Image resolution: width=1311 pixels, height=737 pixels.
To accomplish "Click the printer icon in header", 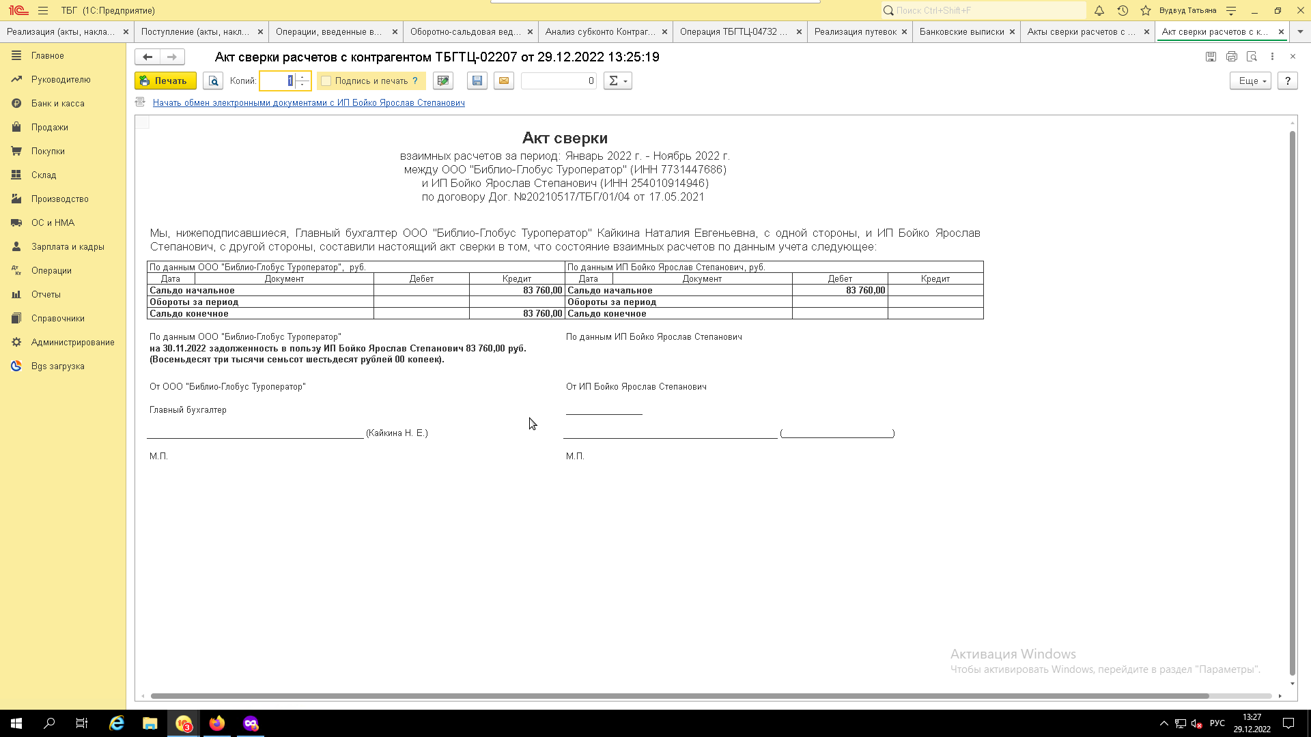I will click(x=1231, y=57).
